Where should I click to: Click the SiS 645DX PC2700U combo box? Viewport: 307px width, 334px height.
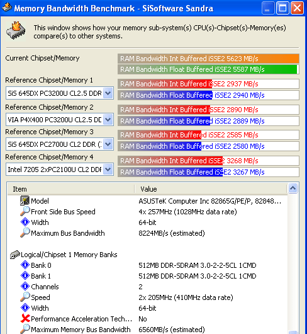click(60, 144)
